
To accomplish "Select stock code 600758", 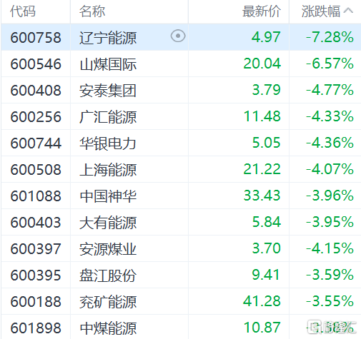I will 36,38.
